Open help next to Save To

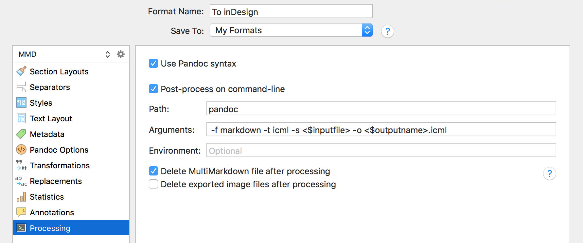tap(387, 31)
